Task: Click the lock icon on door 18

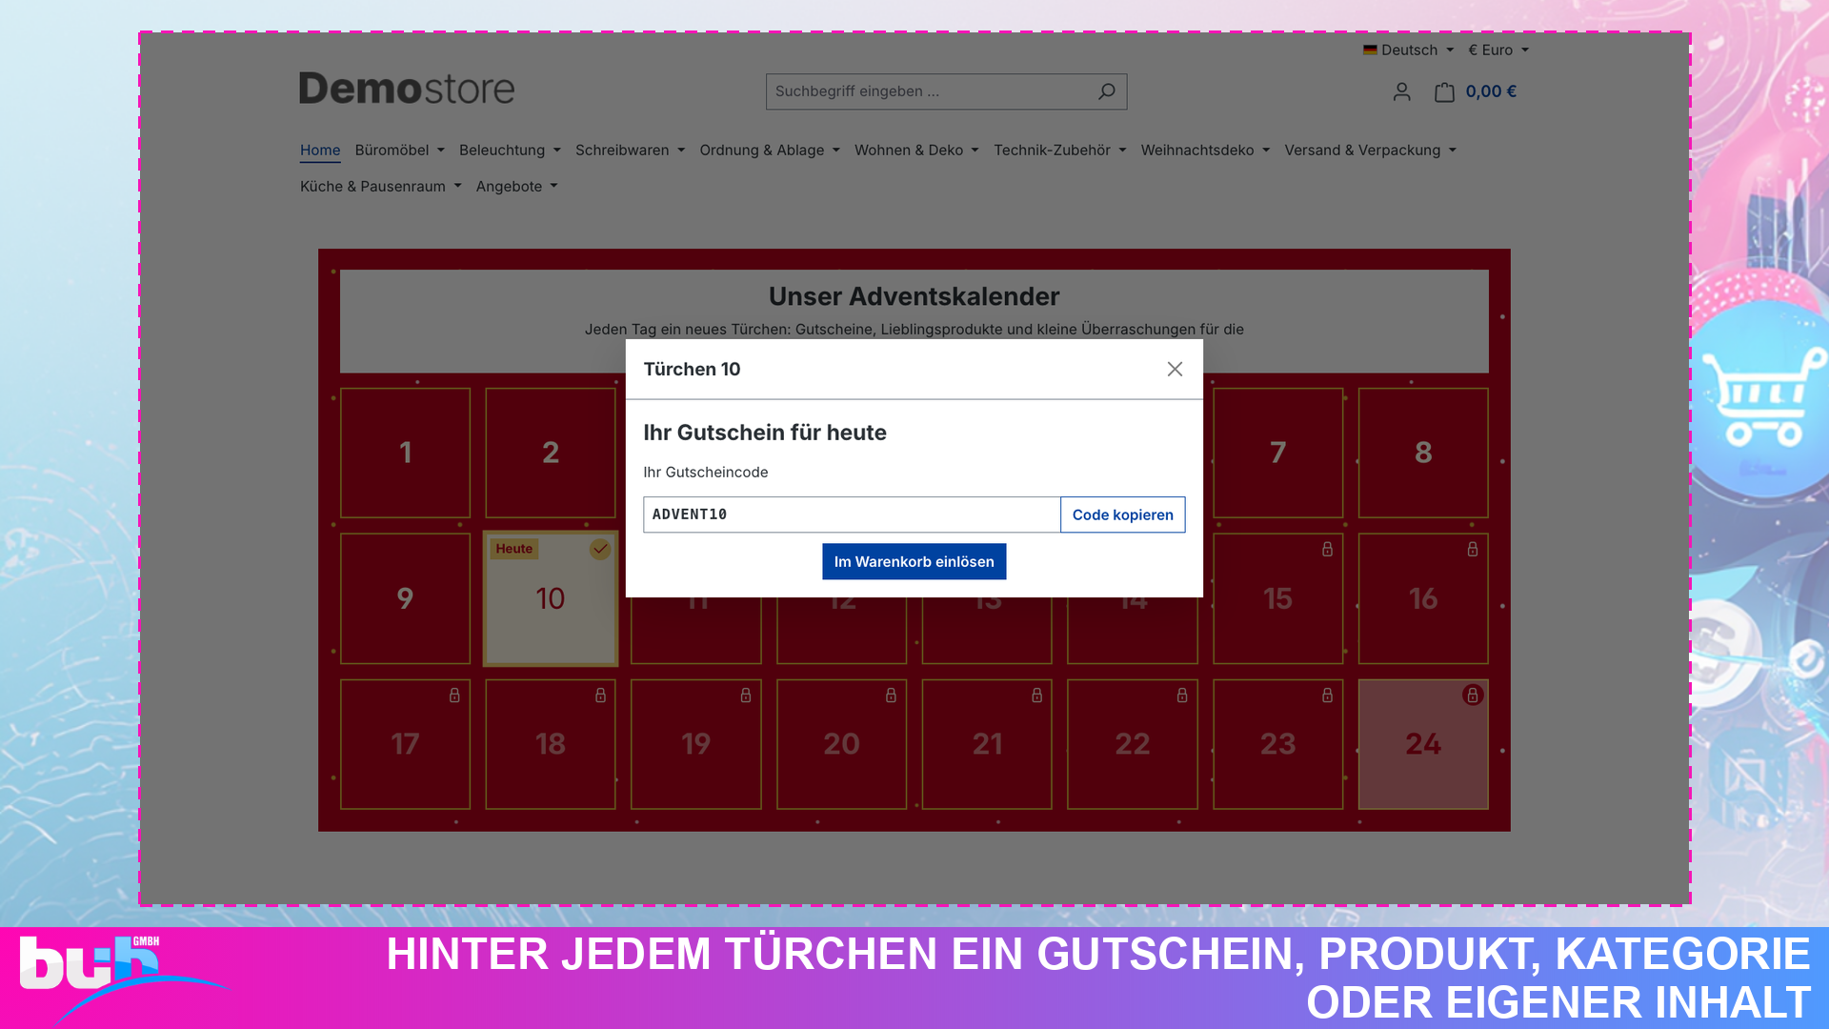Action: [600, 696]
